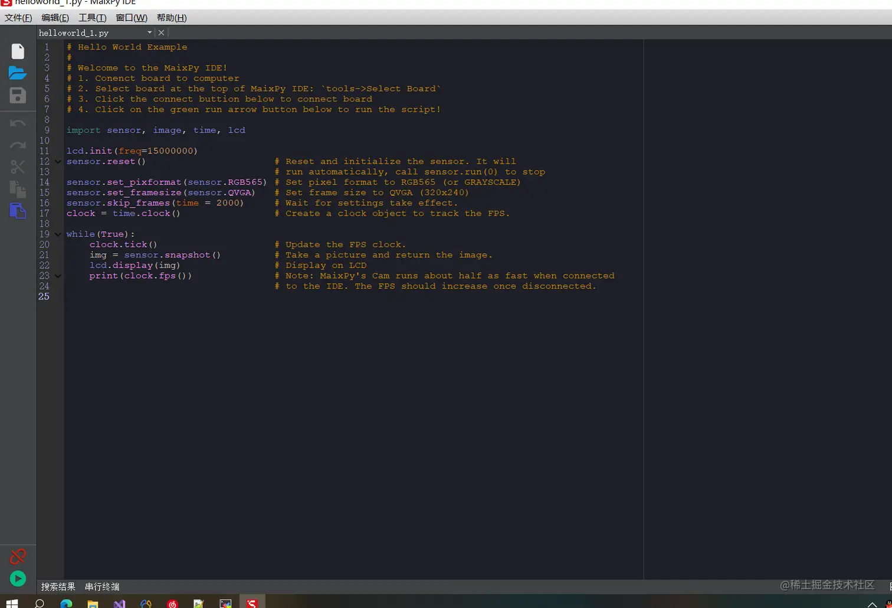This screenshot has width=892, height=608.
Task: Show the 搜索结果 panel
Action: pos(58,587)
